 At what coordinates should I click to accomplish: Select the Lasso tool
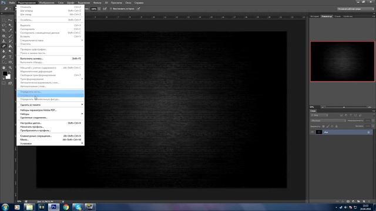(x=4, y=25)
